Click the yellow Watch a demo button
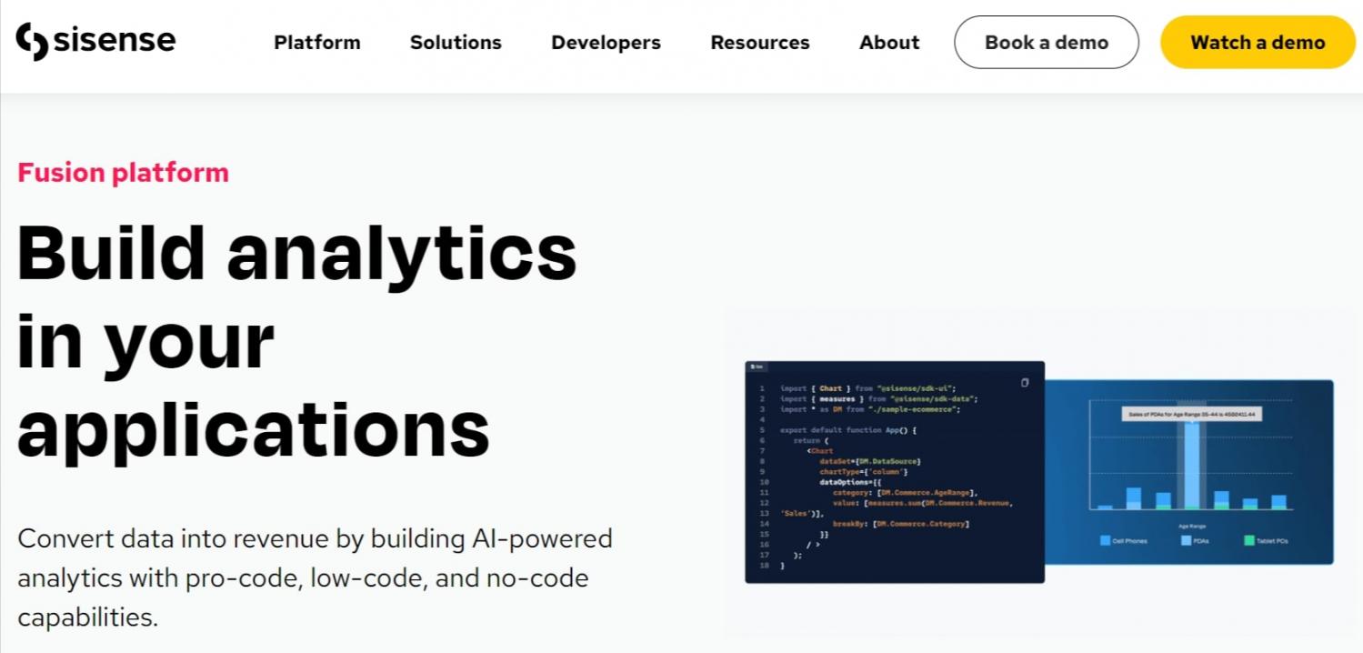 (1258, 42)
